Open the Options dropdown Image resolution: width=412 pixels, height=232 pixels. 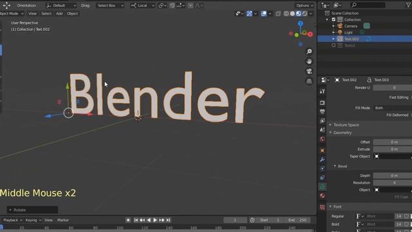(x=304, y=6)
